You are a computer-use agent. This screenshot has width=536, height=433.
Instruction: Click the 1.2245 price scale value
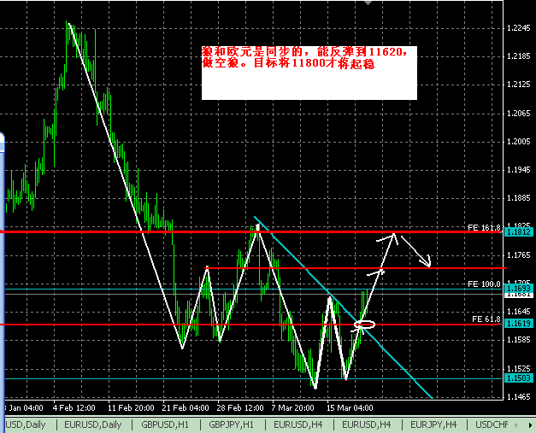coord(519,28)
